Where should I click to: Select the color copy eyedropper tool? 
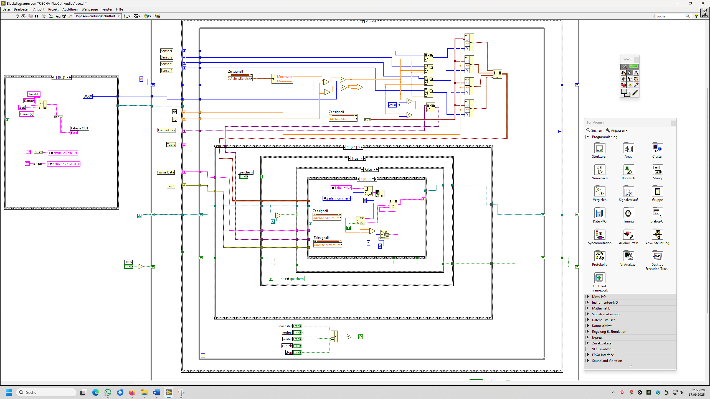coord(636,85)
